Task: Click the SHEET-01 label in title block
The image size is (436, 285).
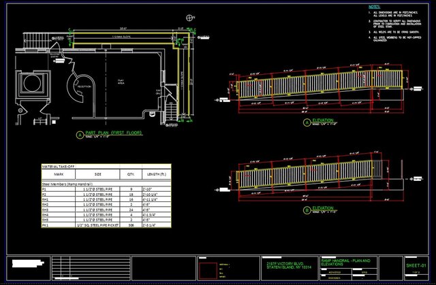Action: 415,263
